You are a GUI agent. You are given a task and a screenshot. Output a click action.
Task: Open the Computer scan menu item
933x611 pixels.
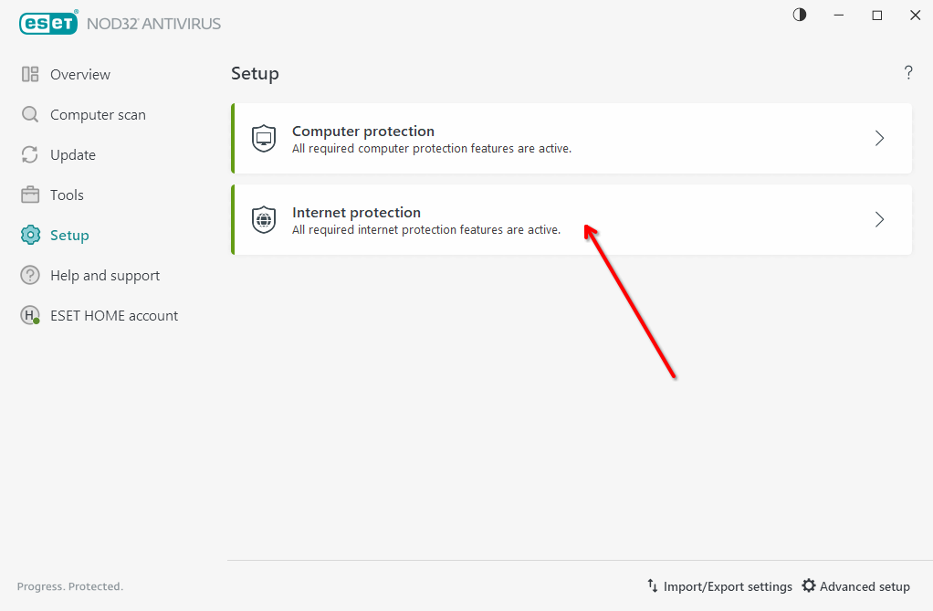98,115
